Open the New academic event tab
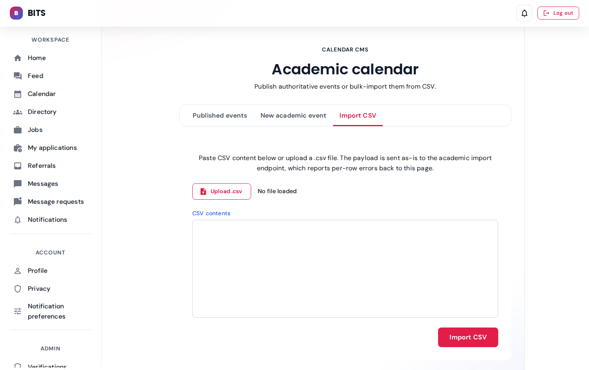589x370 pixels. [x=293, y=116]
